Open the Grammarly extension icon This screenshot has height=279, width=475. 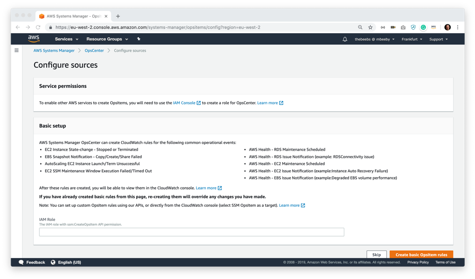(x=423, y=27)
